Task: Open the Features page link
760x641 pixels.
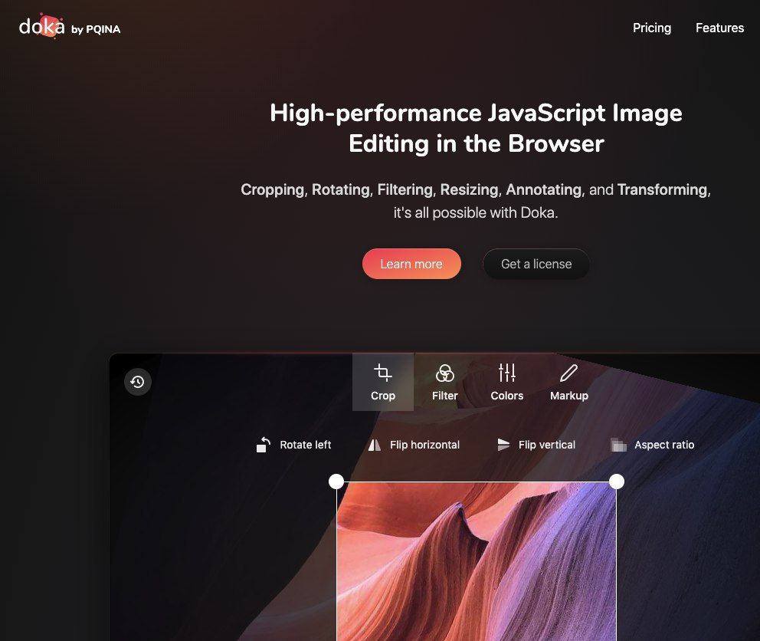Action: pyautogui.click(x=719, y=28)
